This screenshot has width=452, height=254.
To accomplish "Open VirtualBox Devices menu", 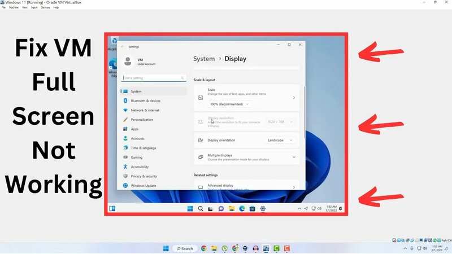I will coord(45,7).
